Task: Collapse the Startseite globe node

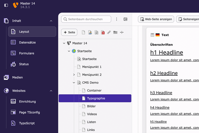Action: coord(69,51)
